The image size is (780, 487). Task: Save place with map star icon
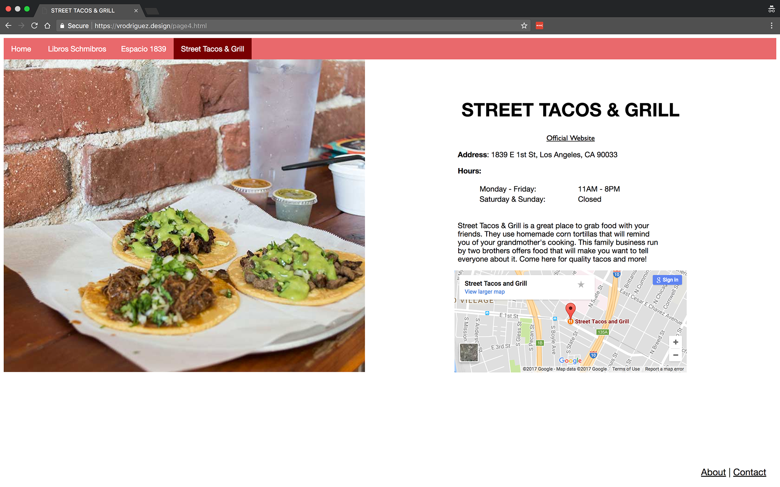[581, 284]
